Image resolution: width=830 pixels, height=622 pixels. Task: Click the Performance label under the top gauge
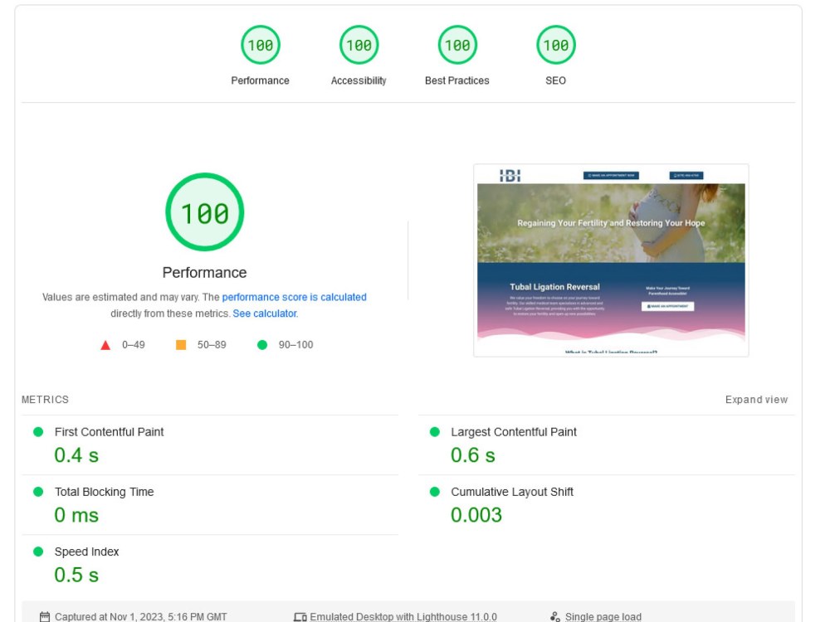pyautogui.click(x=260, y=81)
